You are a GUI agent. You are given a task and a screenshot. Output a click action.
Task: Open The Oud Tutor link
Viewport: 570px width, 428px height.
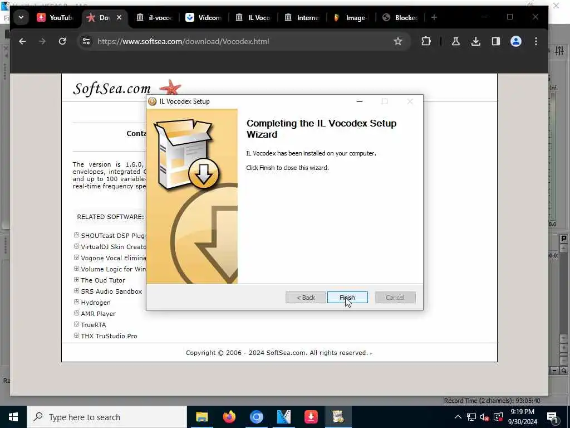(x=103, y=280)
